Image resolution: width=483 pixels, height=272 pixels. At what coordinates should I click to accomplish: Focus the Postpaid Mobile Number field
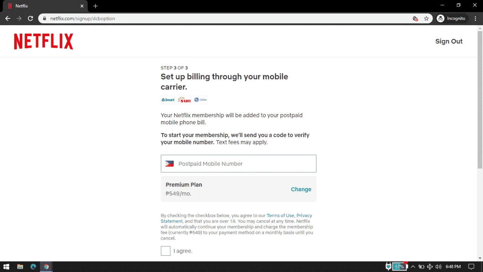coord(238,164)
